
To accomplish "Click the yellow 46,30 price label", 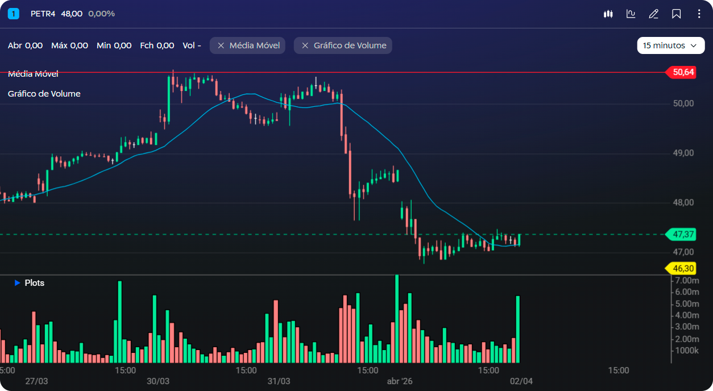I will 682,268.
